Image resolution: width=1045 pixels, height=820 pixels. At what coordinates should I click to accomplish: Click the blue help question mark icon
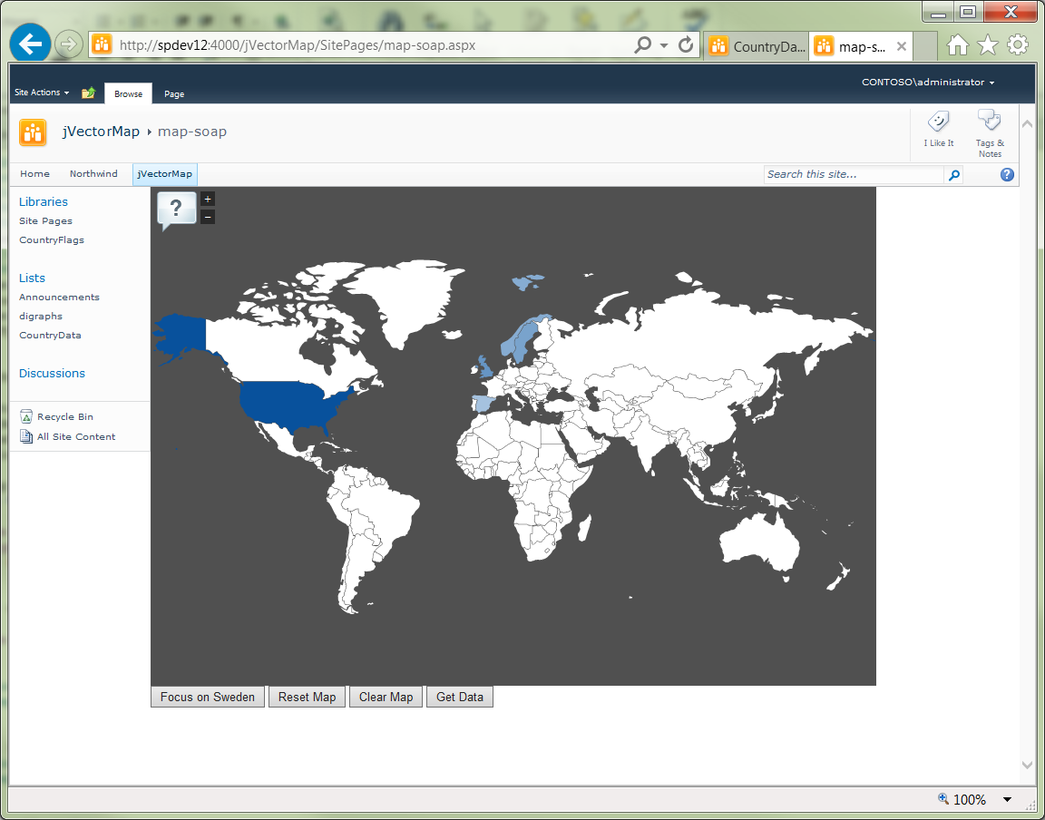[1007, 174]
